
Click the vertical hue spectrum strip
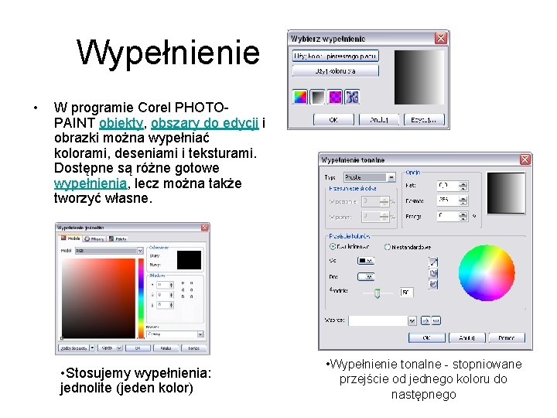(141, 298)
